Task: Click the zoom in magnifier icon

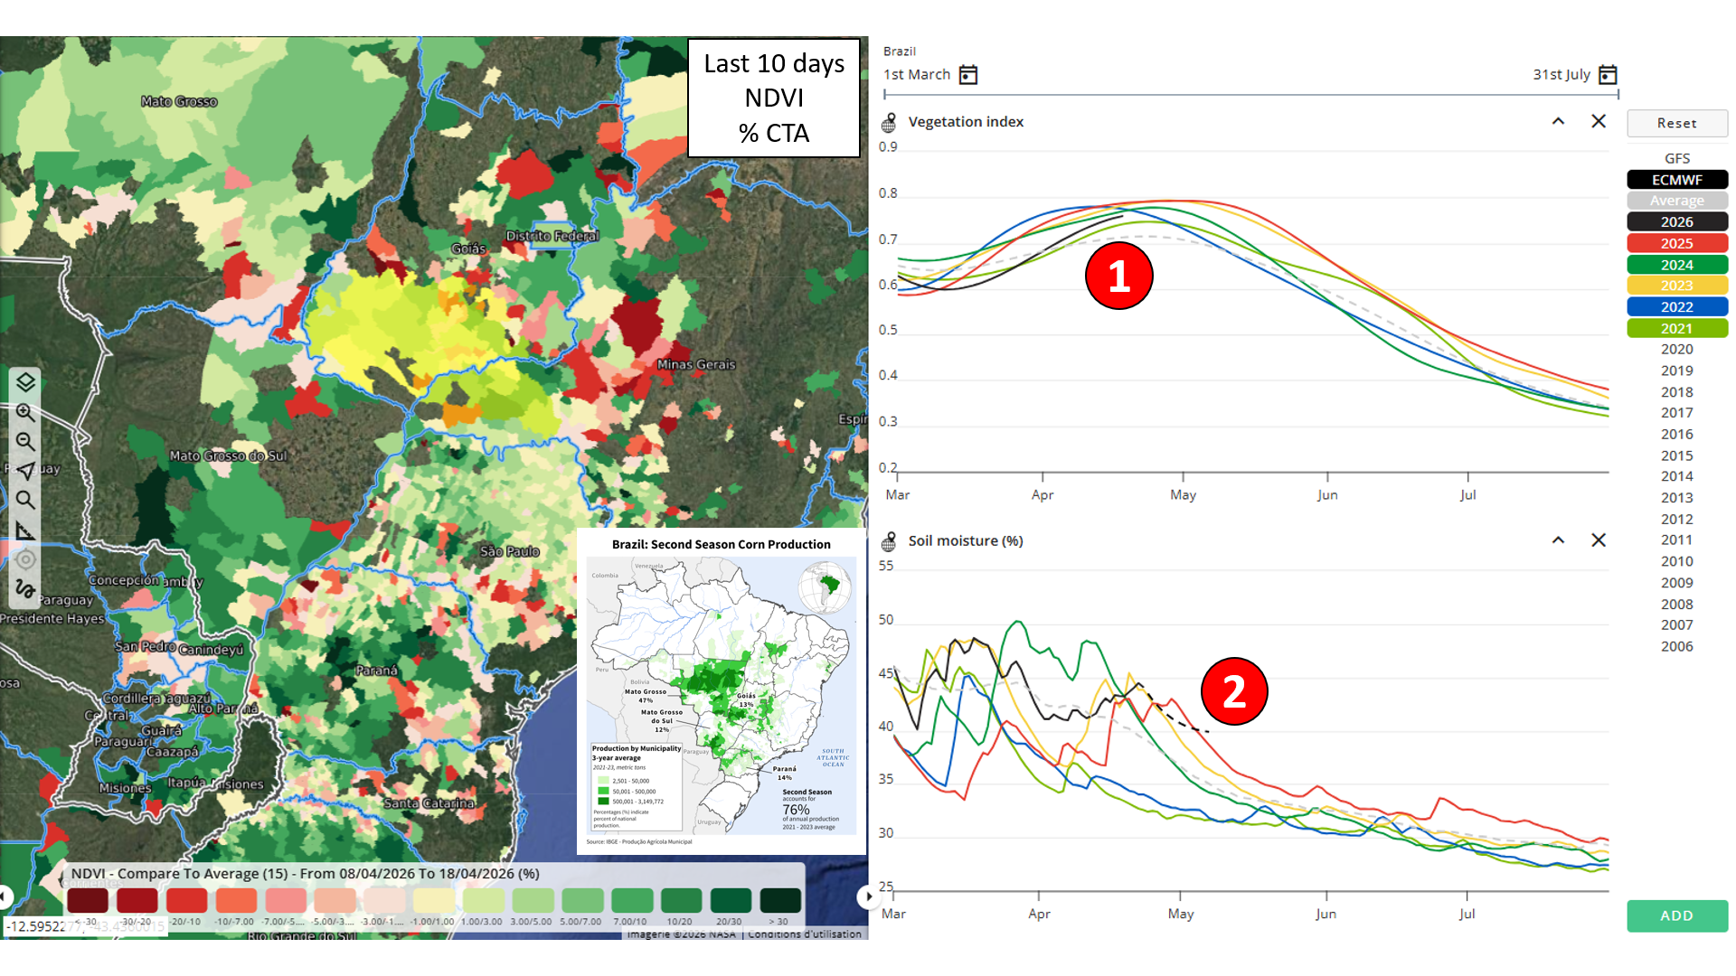Action: point(25,412)
